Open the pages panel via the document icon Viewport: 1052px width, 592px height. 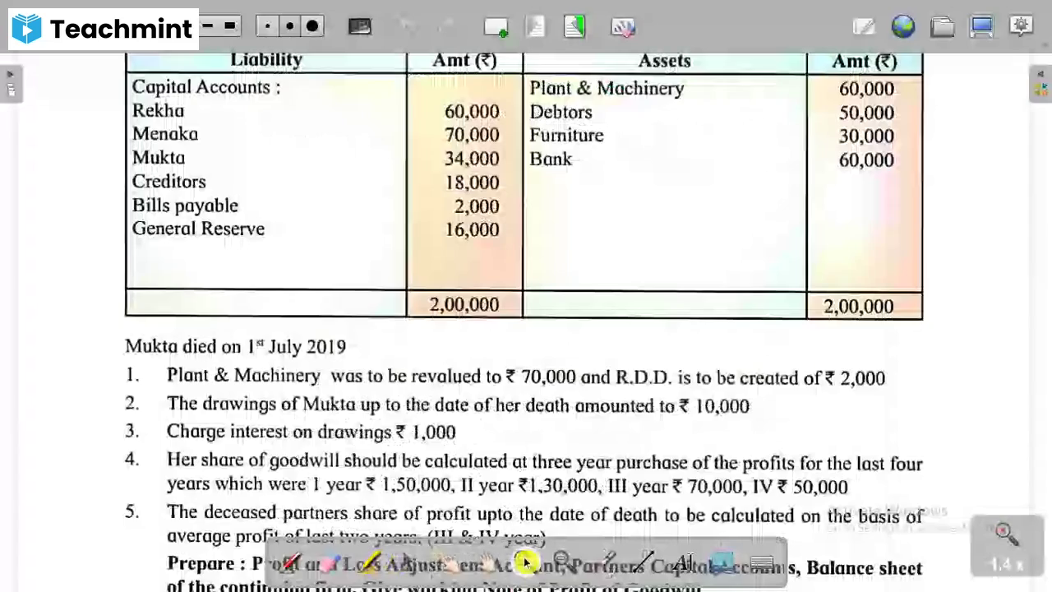[x=574, y=27]
